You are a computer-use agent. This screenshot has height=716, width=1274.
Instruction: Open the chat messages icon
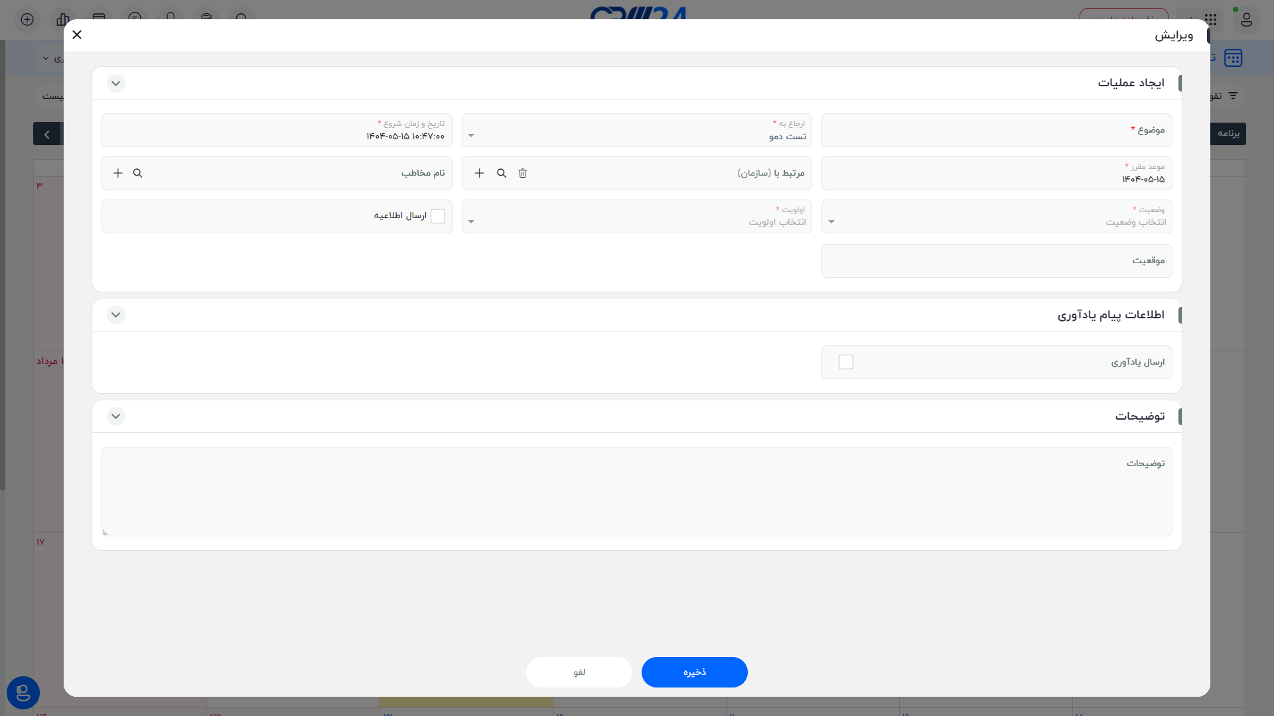[135, 20]
